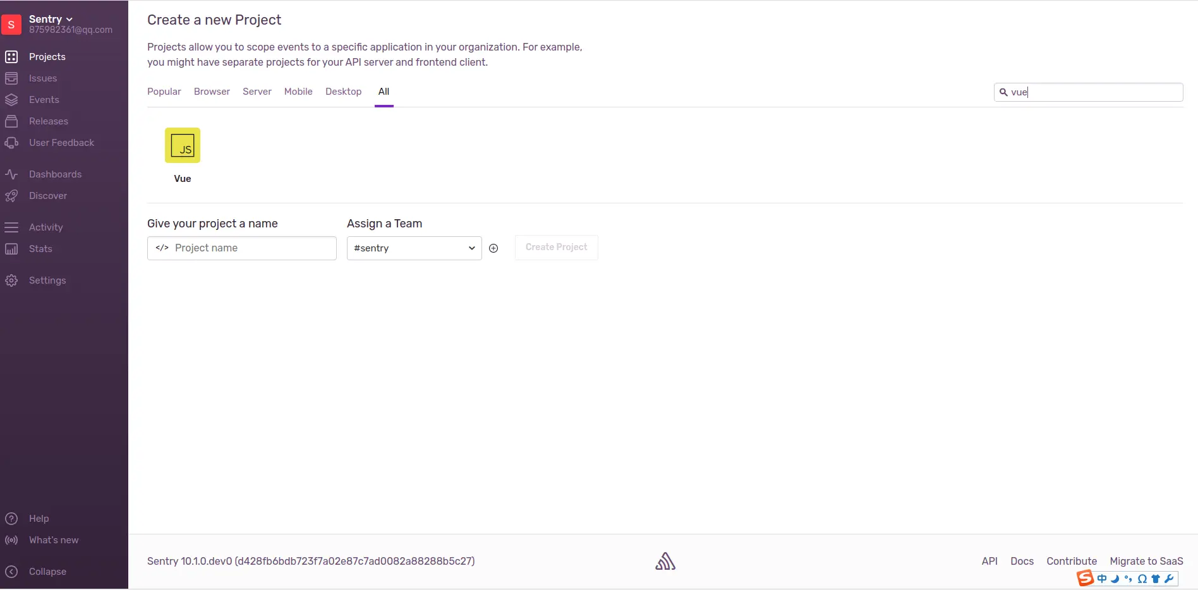Viewport: 1198px width, 590px height.
Task: Select the Vue platform JS icon
Action: pyautogui.click(x=183, y=145)
